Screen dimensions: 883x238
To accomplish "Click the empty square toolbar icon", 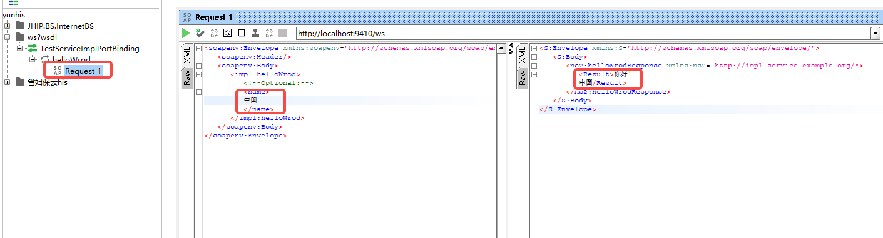I will pyautogui.click(x=242, y=32).
